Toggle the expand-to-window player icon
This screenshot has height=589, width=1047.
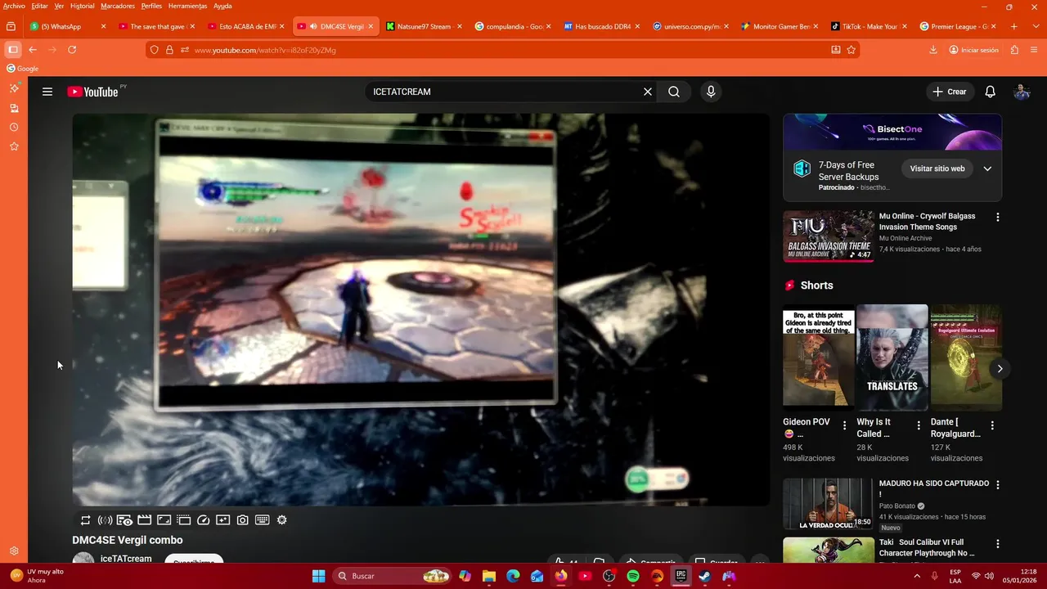pos(164,520)
